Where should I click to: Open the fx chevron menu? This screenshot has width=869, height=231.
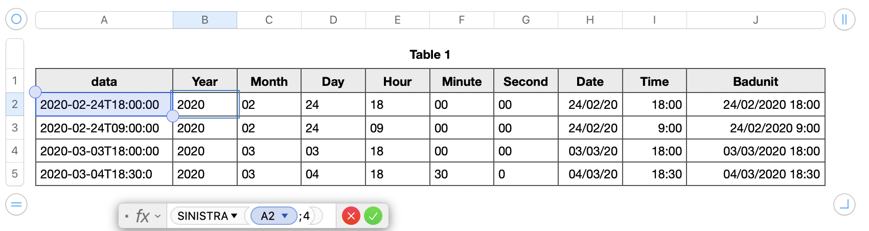158,216
